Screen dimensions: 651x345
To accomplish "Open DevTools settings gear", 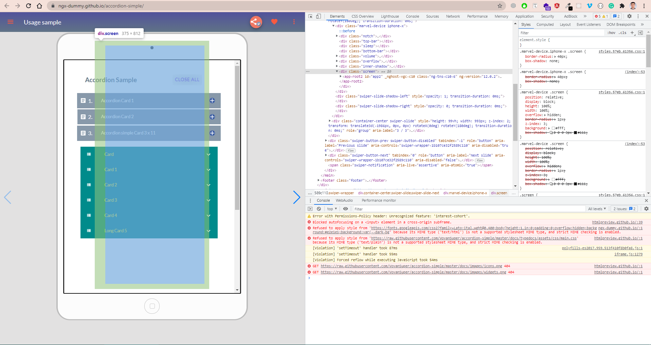I will 629,16.
